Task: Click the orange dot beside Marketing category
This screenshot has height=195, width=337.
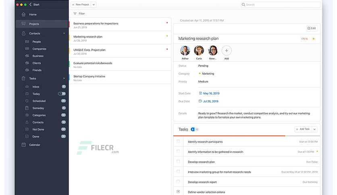Action: (200, 73)
